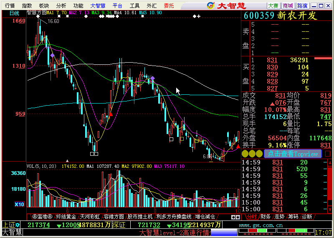The height and width of the screenshot is (238, 334).
Task: Click the red up-triangle signal at chart right
Action: pos(238,147)
